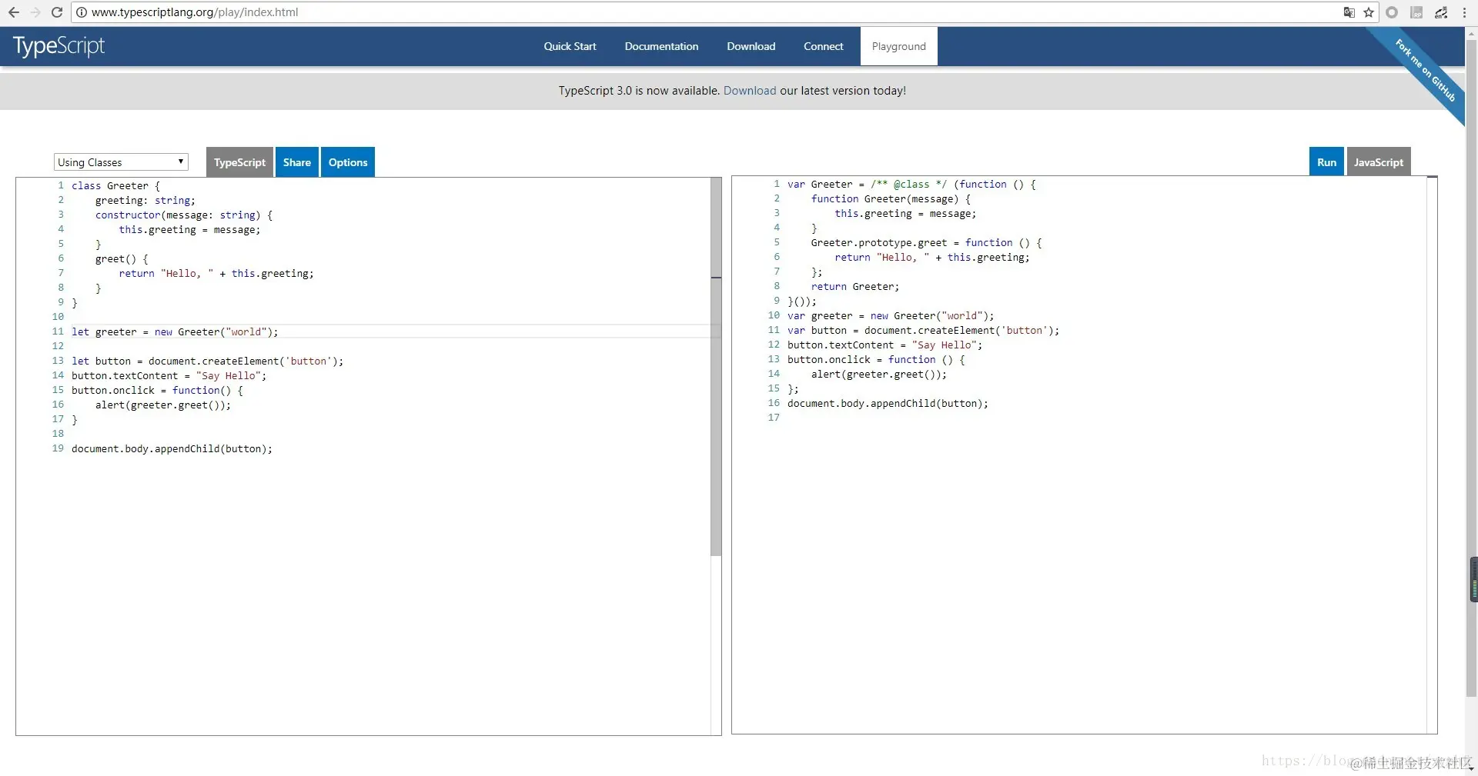Follow the Fork me on GitHub ribbon
This screenshot has width=1478, height=776.
click(1425, 69)
